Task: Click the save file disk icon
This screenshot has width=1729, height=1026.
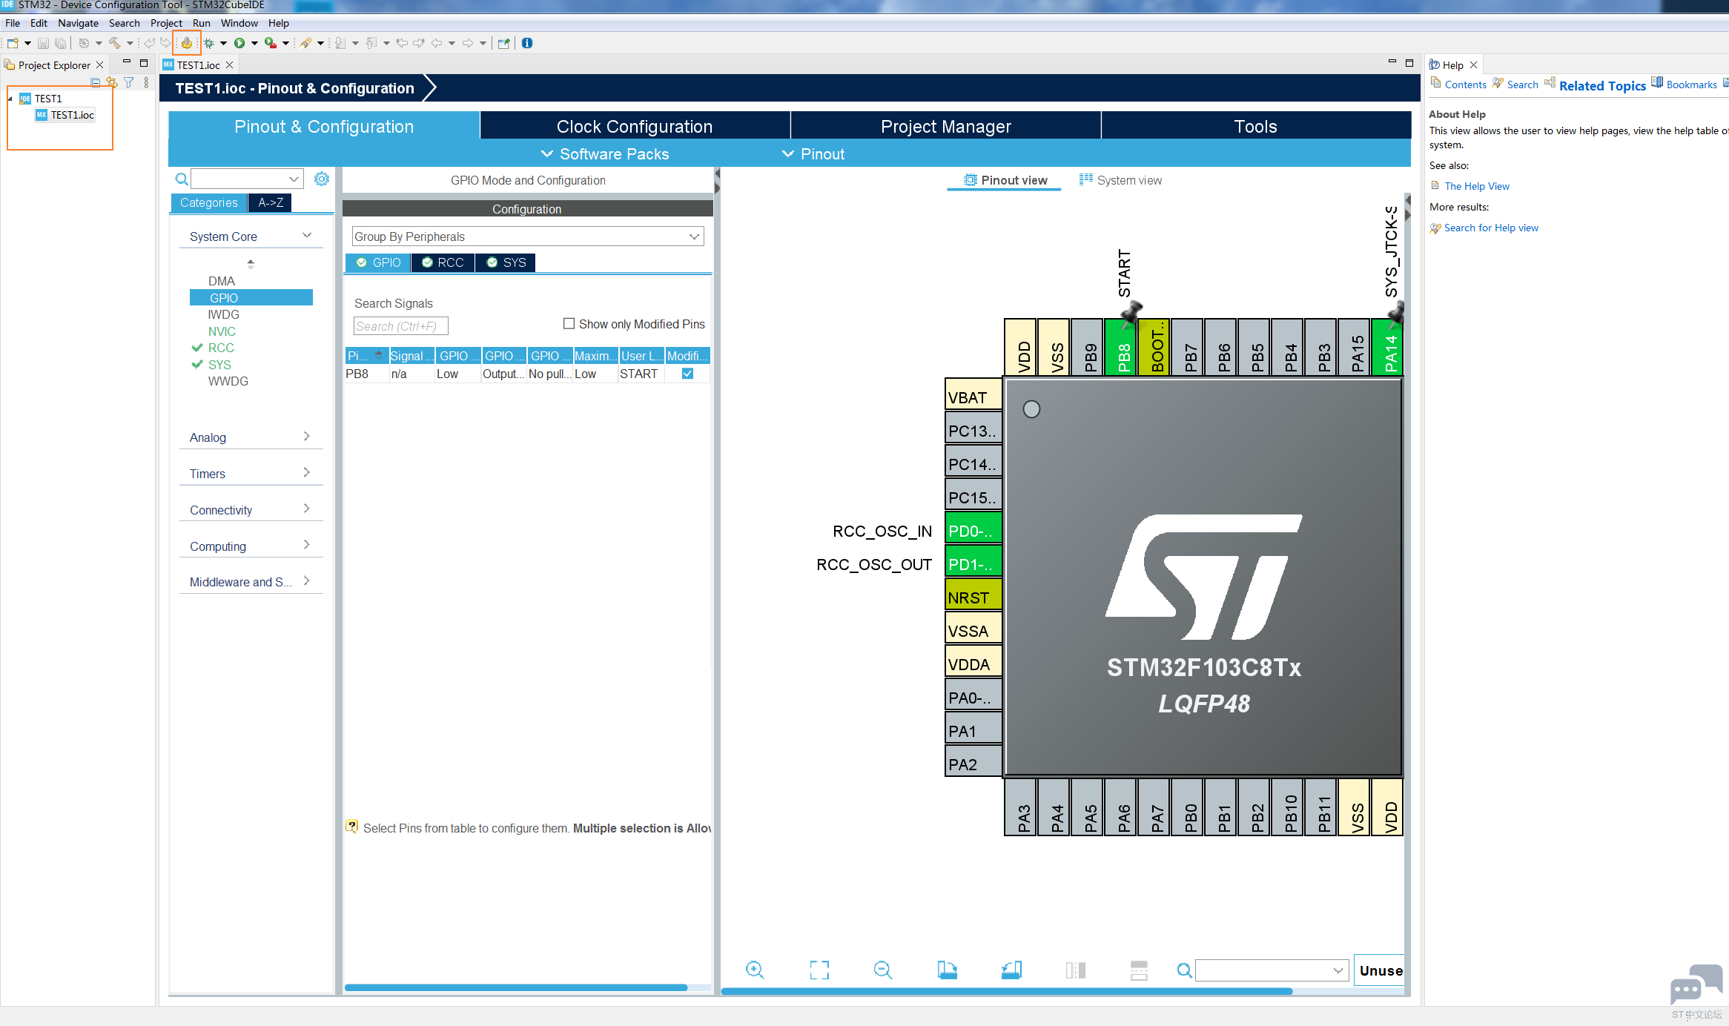Action: pos(43,43)
